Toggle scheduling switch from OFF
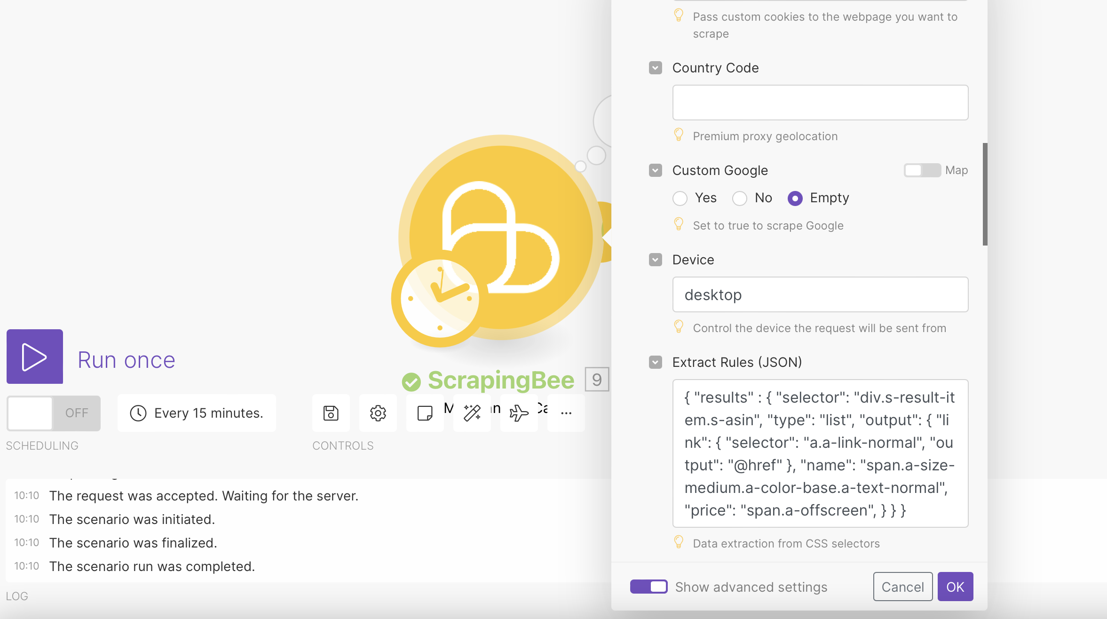The image size is (1107, 619). click(x=54, y=413)
